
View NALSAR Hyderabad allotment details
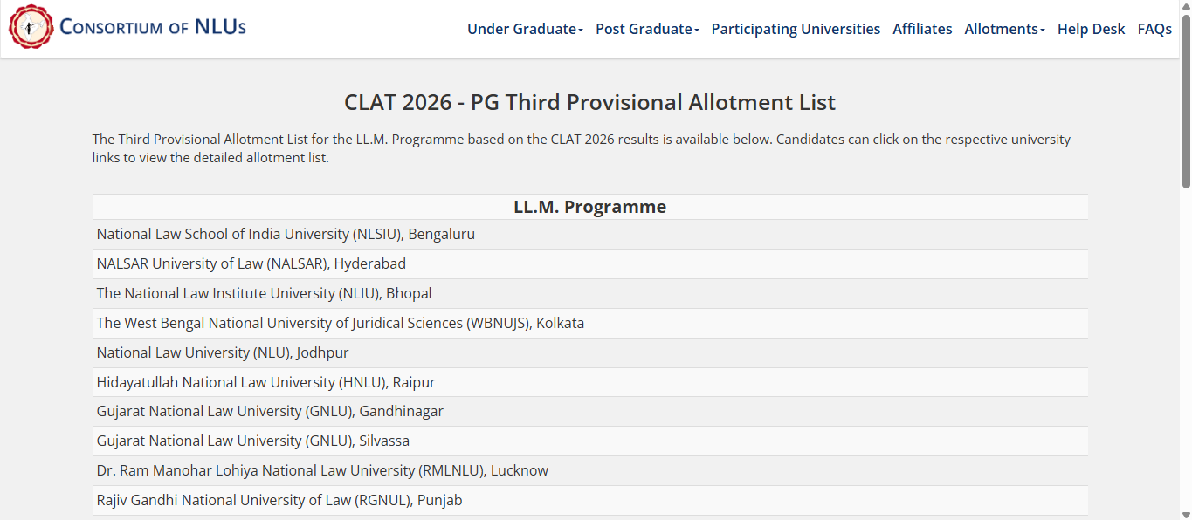click(x=250, y=263)
